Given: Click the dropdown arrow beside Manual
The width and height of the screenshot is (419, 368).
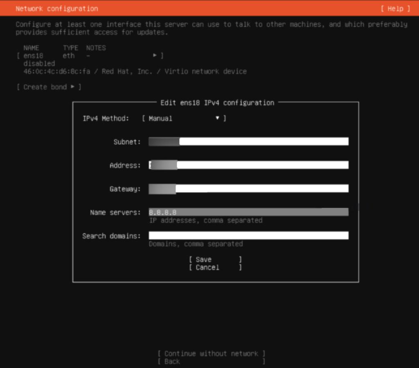Looking at the screenshot, I should 217,118.
